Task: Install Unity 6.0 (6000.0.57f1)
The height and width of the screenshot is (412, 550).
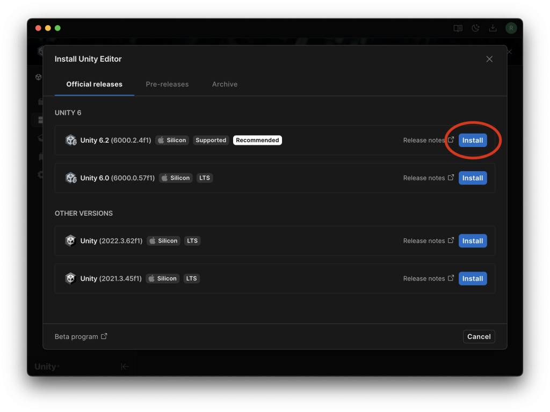Action: tap(473, 178)
